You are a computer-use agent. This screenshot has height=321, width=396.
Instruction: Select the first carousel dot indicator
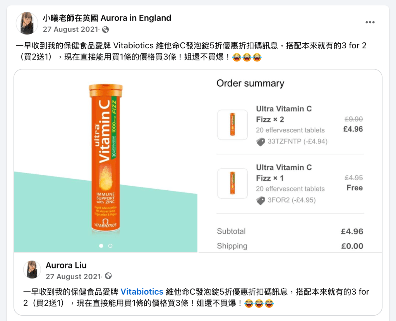pos(101,246)
